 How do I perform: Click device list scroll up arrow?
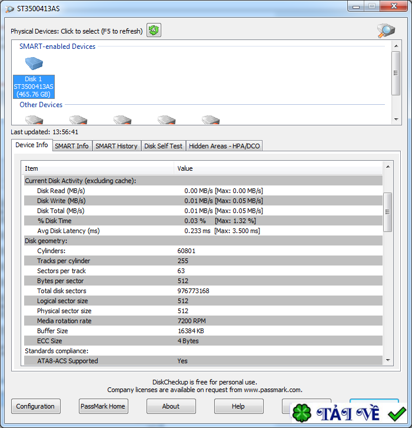point(396,46)
